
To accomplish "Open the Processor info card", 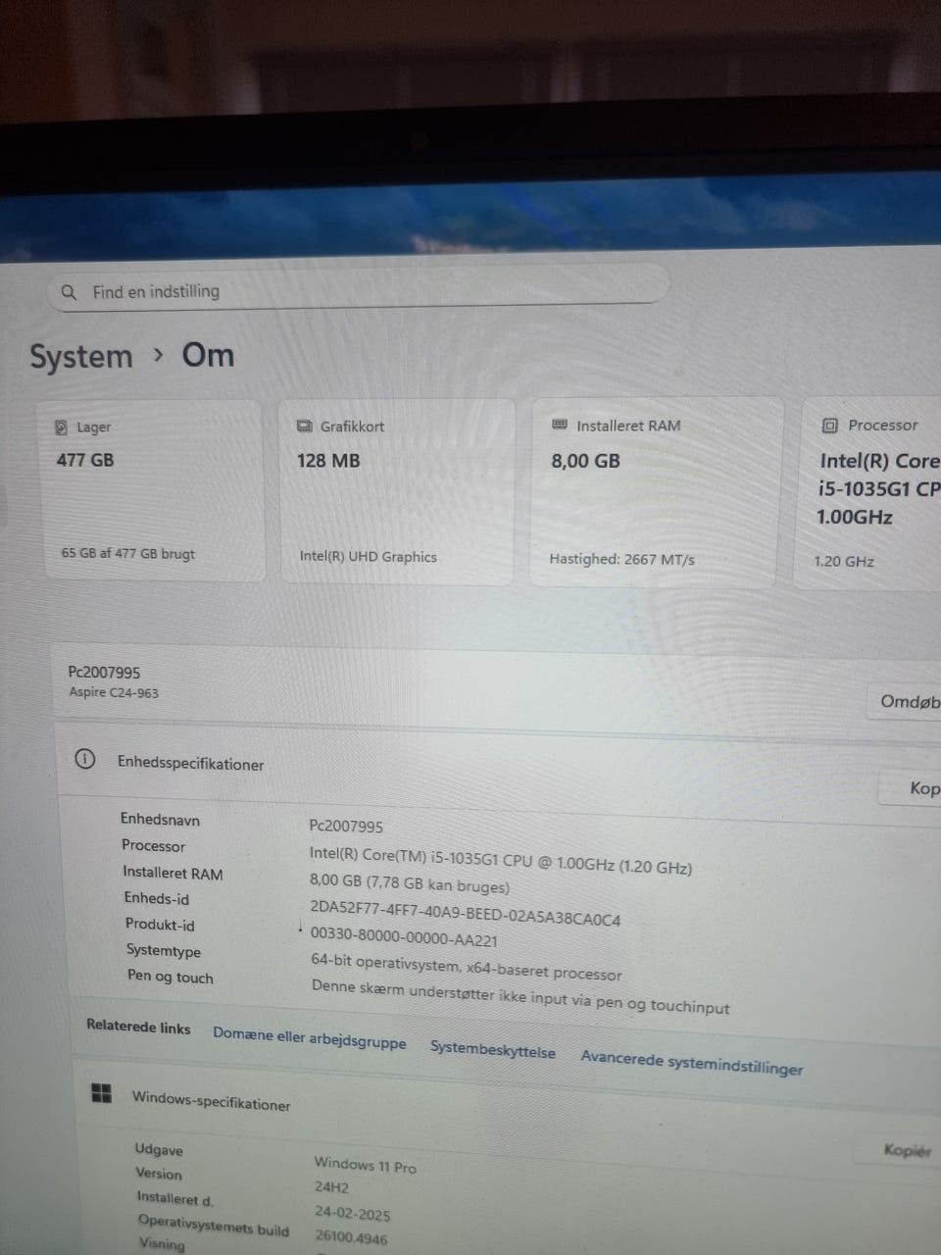I will click(867, 493).
